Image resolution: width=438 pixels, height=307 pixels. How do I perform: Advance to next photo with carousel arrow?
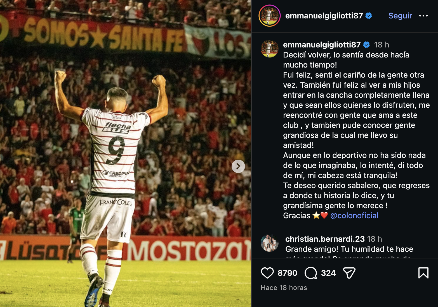[238, 166]
